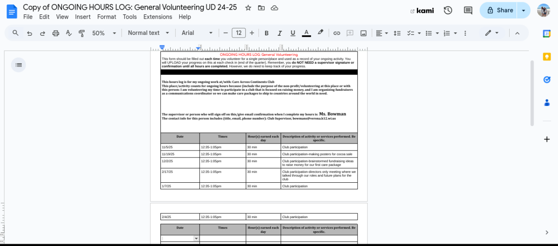Click the vertical scrollbar thumb
The height and width of the screenshot is (246, 558).
click(x=532, y=93)
